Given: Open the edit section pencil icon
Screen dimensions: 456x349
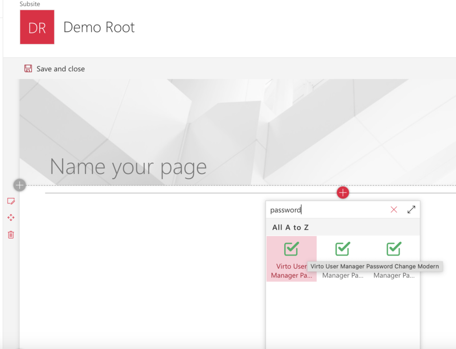Looking at the screenshot, I should tap(11, 201).
